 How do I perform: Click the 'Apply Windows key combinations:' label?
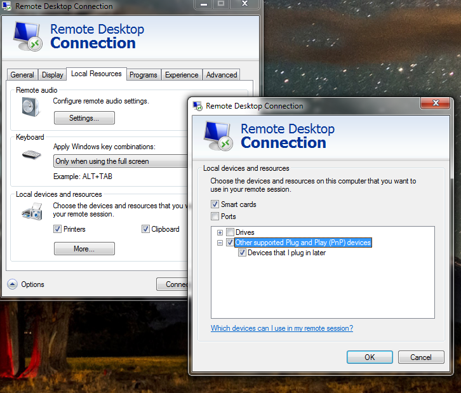click(x=104, y=147)
